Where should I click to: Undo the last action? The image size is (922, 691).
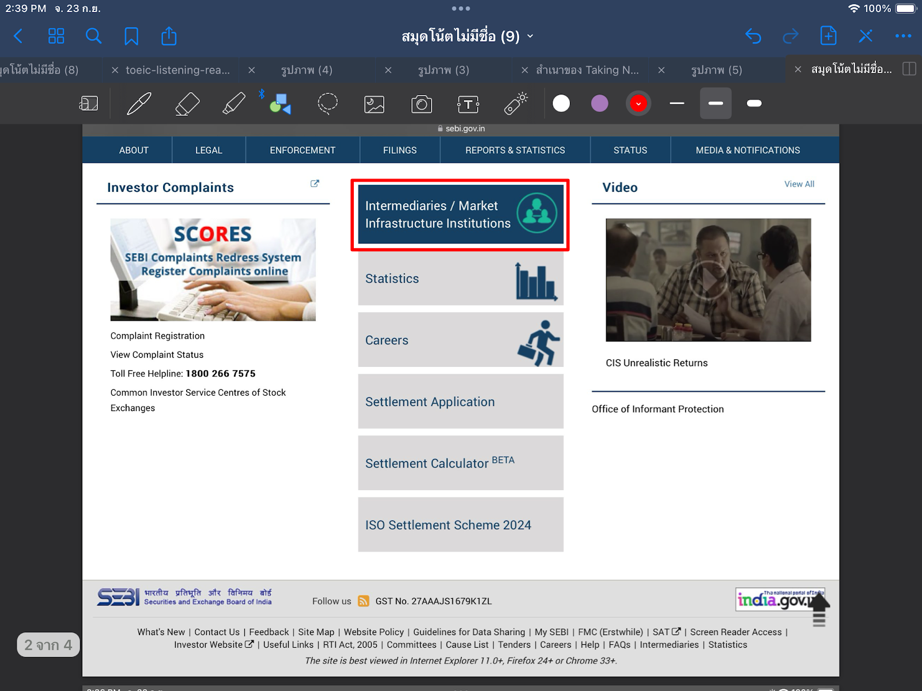(x=753, y=36)
